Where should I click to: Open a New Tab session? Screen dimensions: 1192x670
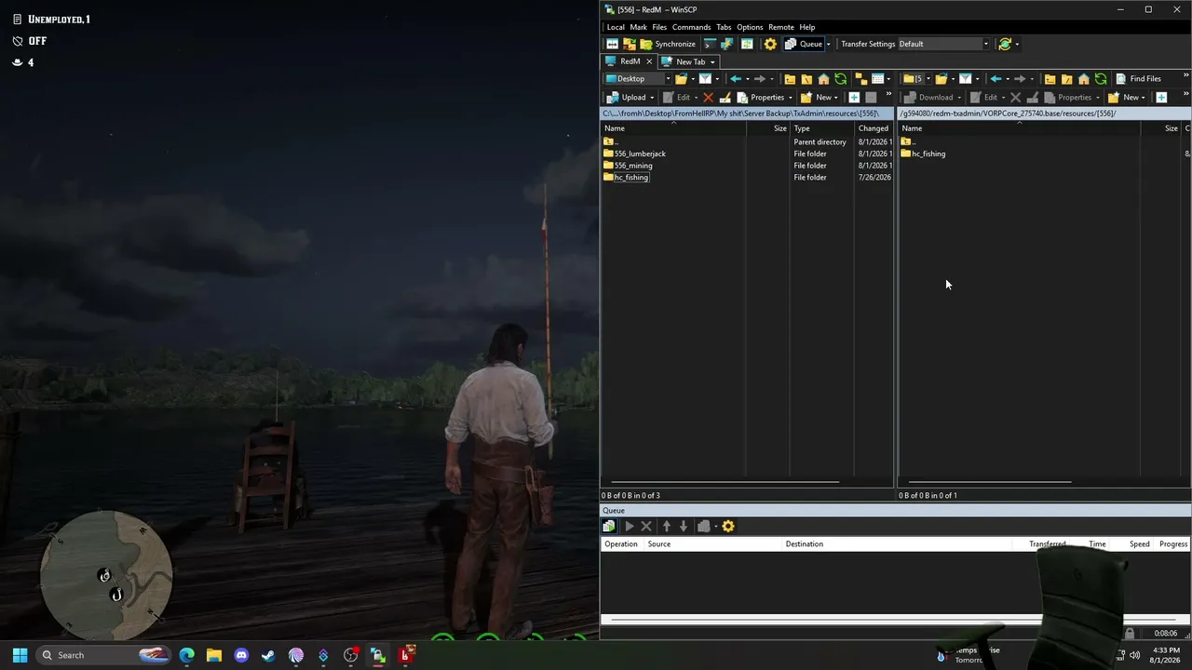(684, 61)
